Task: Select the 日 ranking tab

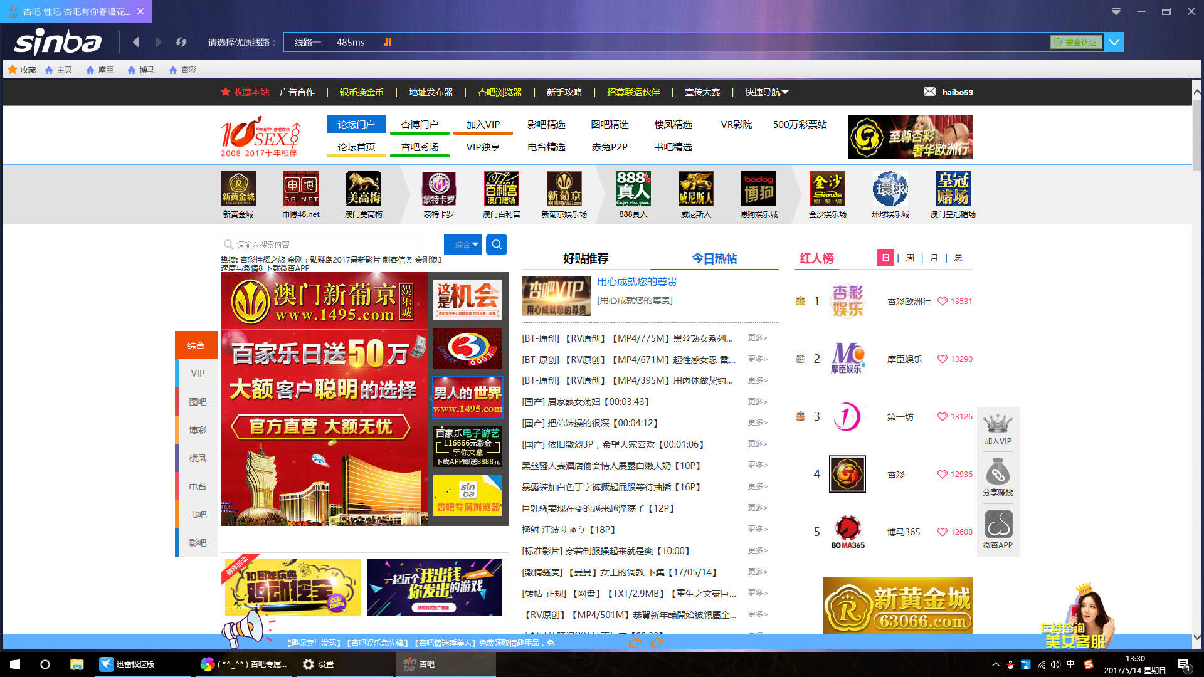Action: tap(885, 258)
